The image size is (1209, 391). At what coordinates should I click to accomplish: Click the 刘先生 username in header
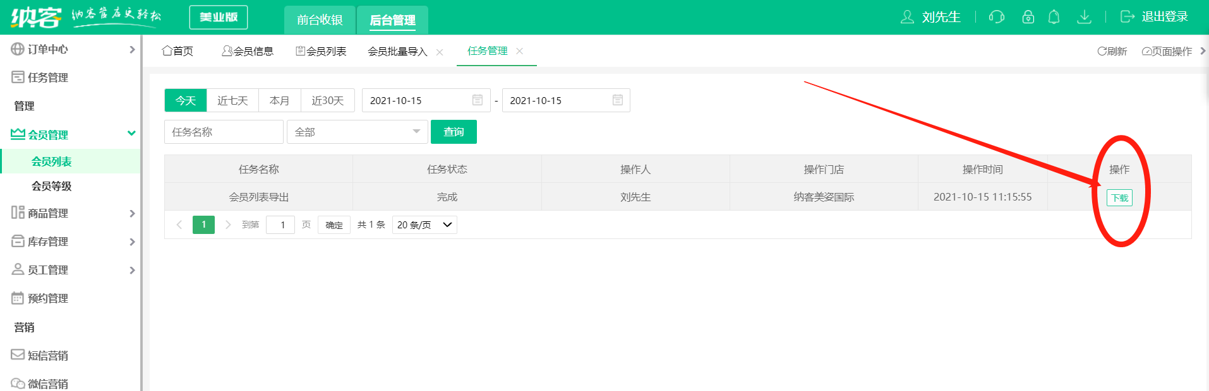941,17
